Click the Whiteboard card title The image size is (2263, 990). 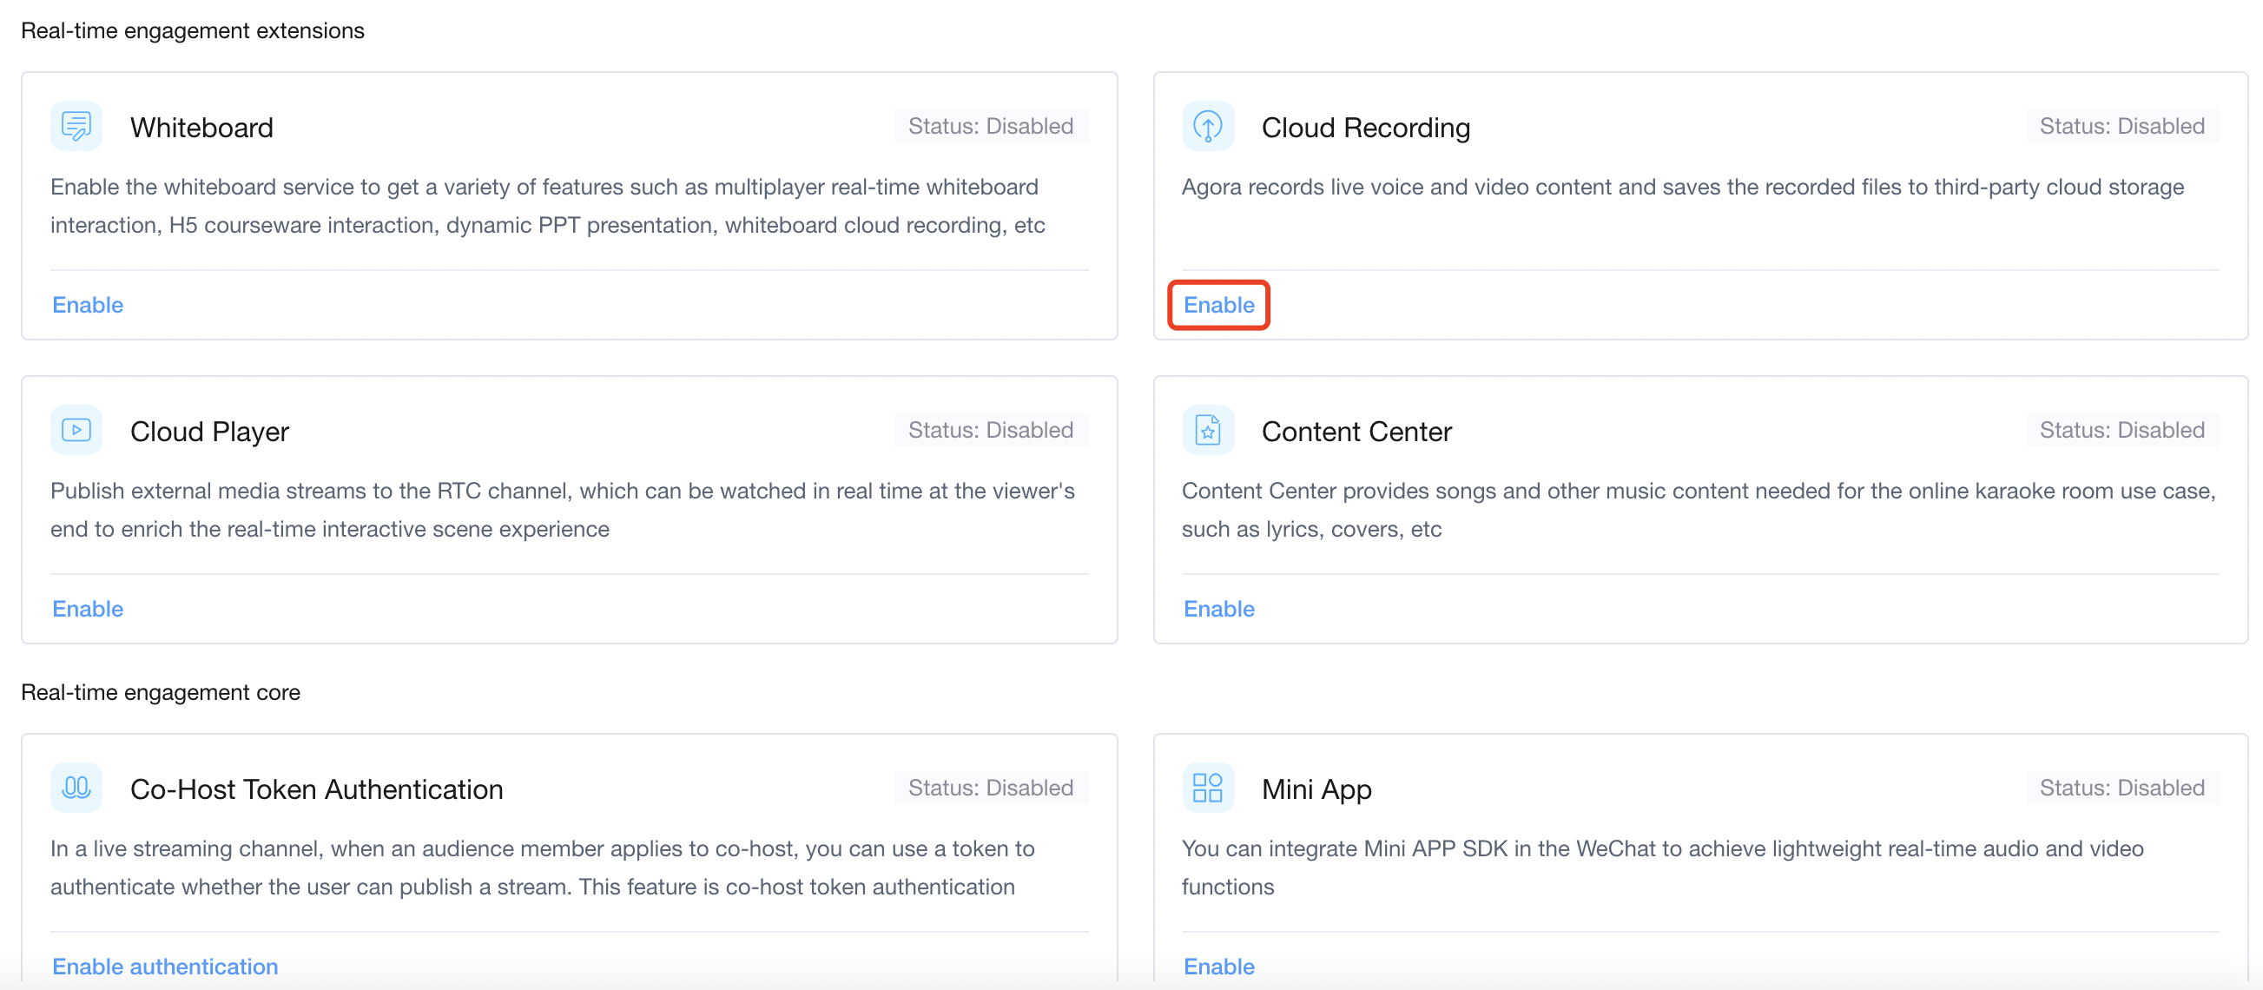[202, 129]
